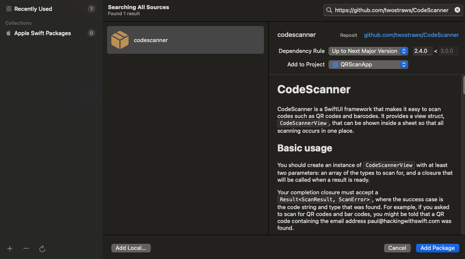The image size is (465, 259).
Task: Click the CodeScanner README heading
Action: coord(314,89)
